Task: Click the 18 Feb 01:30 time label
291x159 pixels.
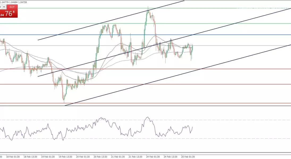Action: pos(13,157)
